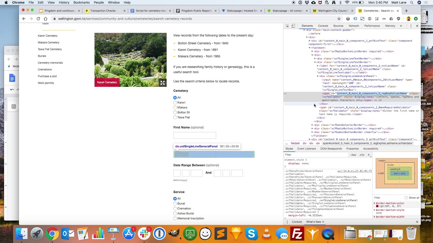Open Launchpad rocket icon in the dock
Viewport: 433px width, 243px height.
[x=37, y=234]
